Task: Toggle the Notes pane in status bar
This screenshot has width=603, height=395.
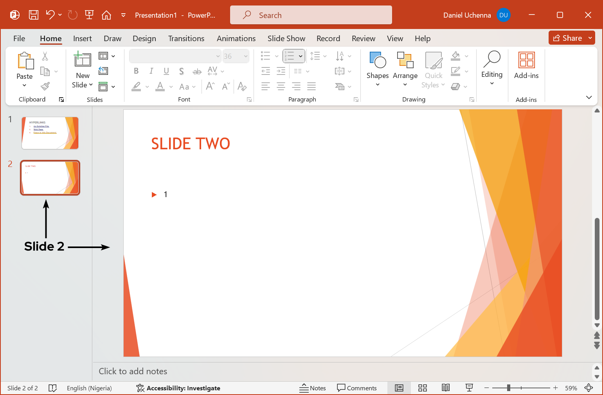Action: pos(313,388)
